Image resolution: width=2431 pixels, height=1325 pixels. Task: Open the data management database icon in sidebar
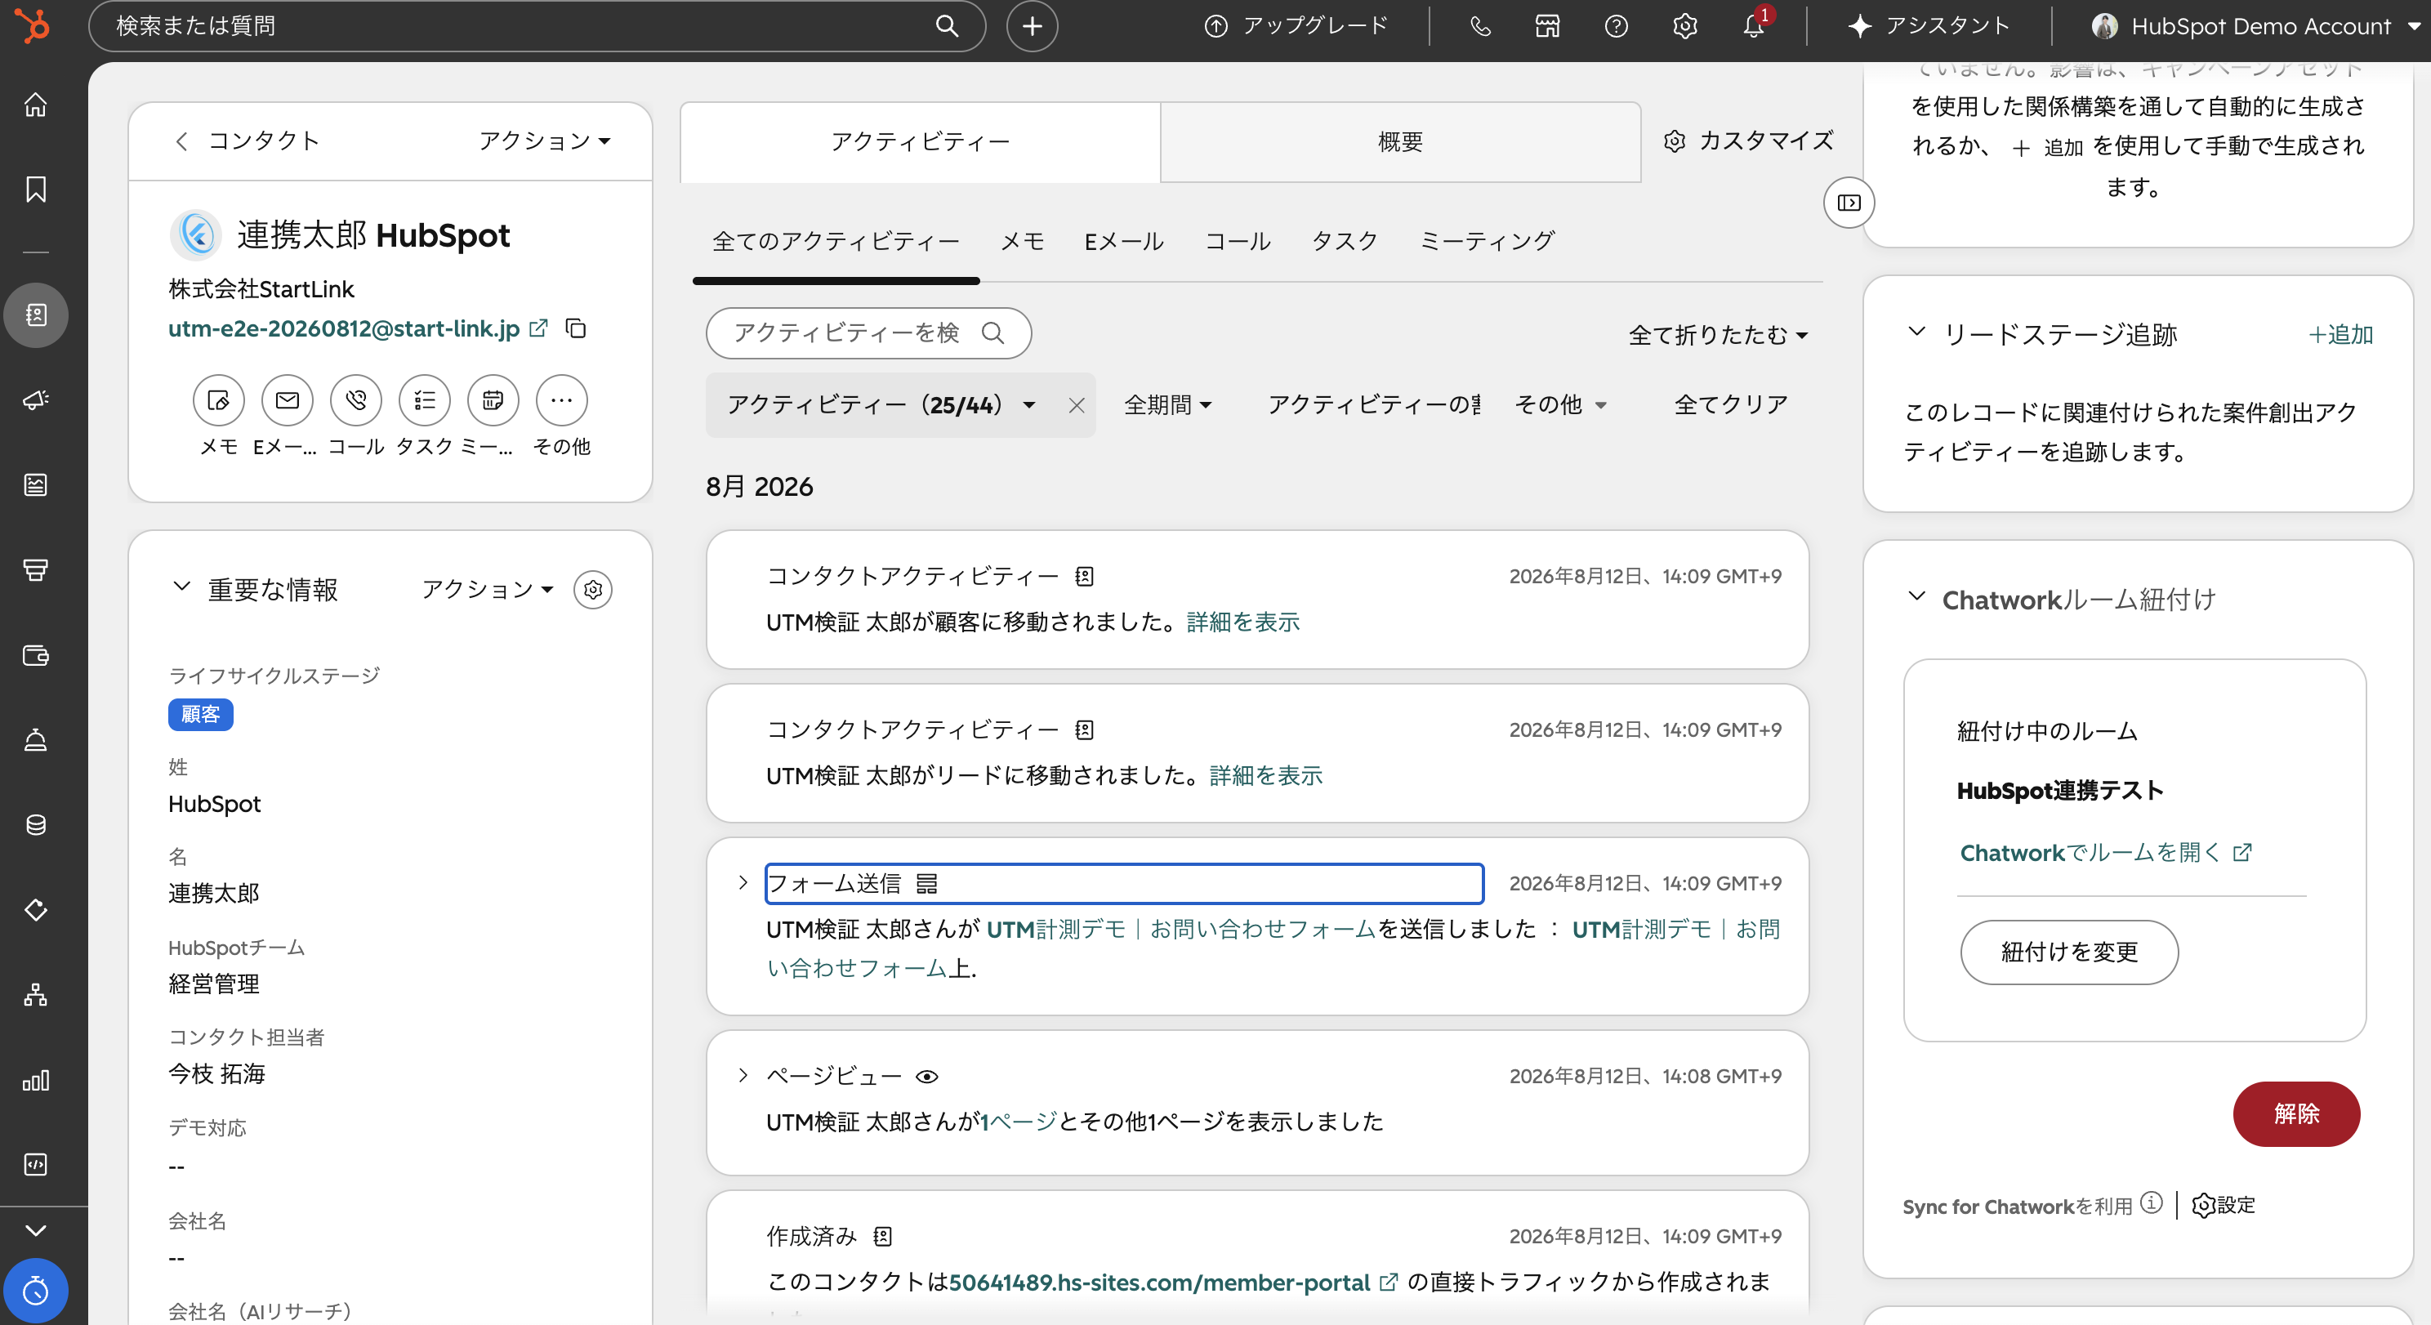pos(36,825)
